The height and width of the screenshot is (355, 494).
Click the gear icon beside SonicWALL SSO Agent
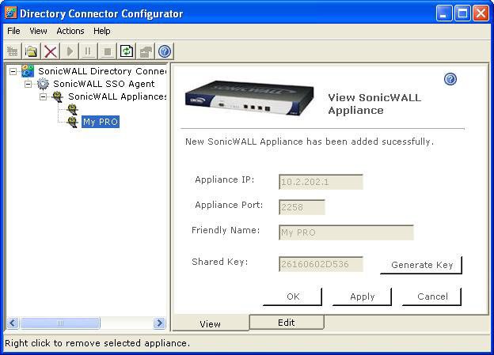pos(43,84)
